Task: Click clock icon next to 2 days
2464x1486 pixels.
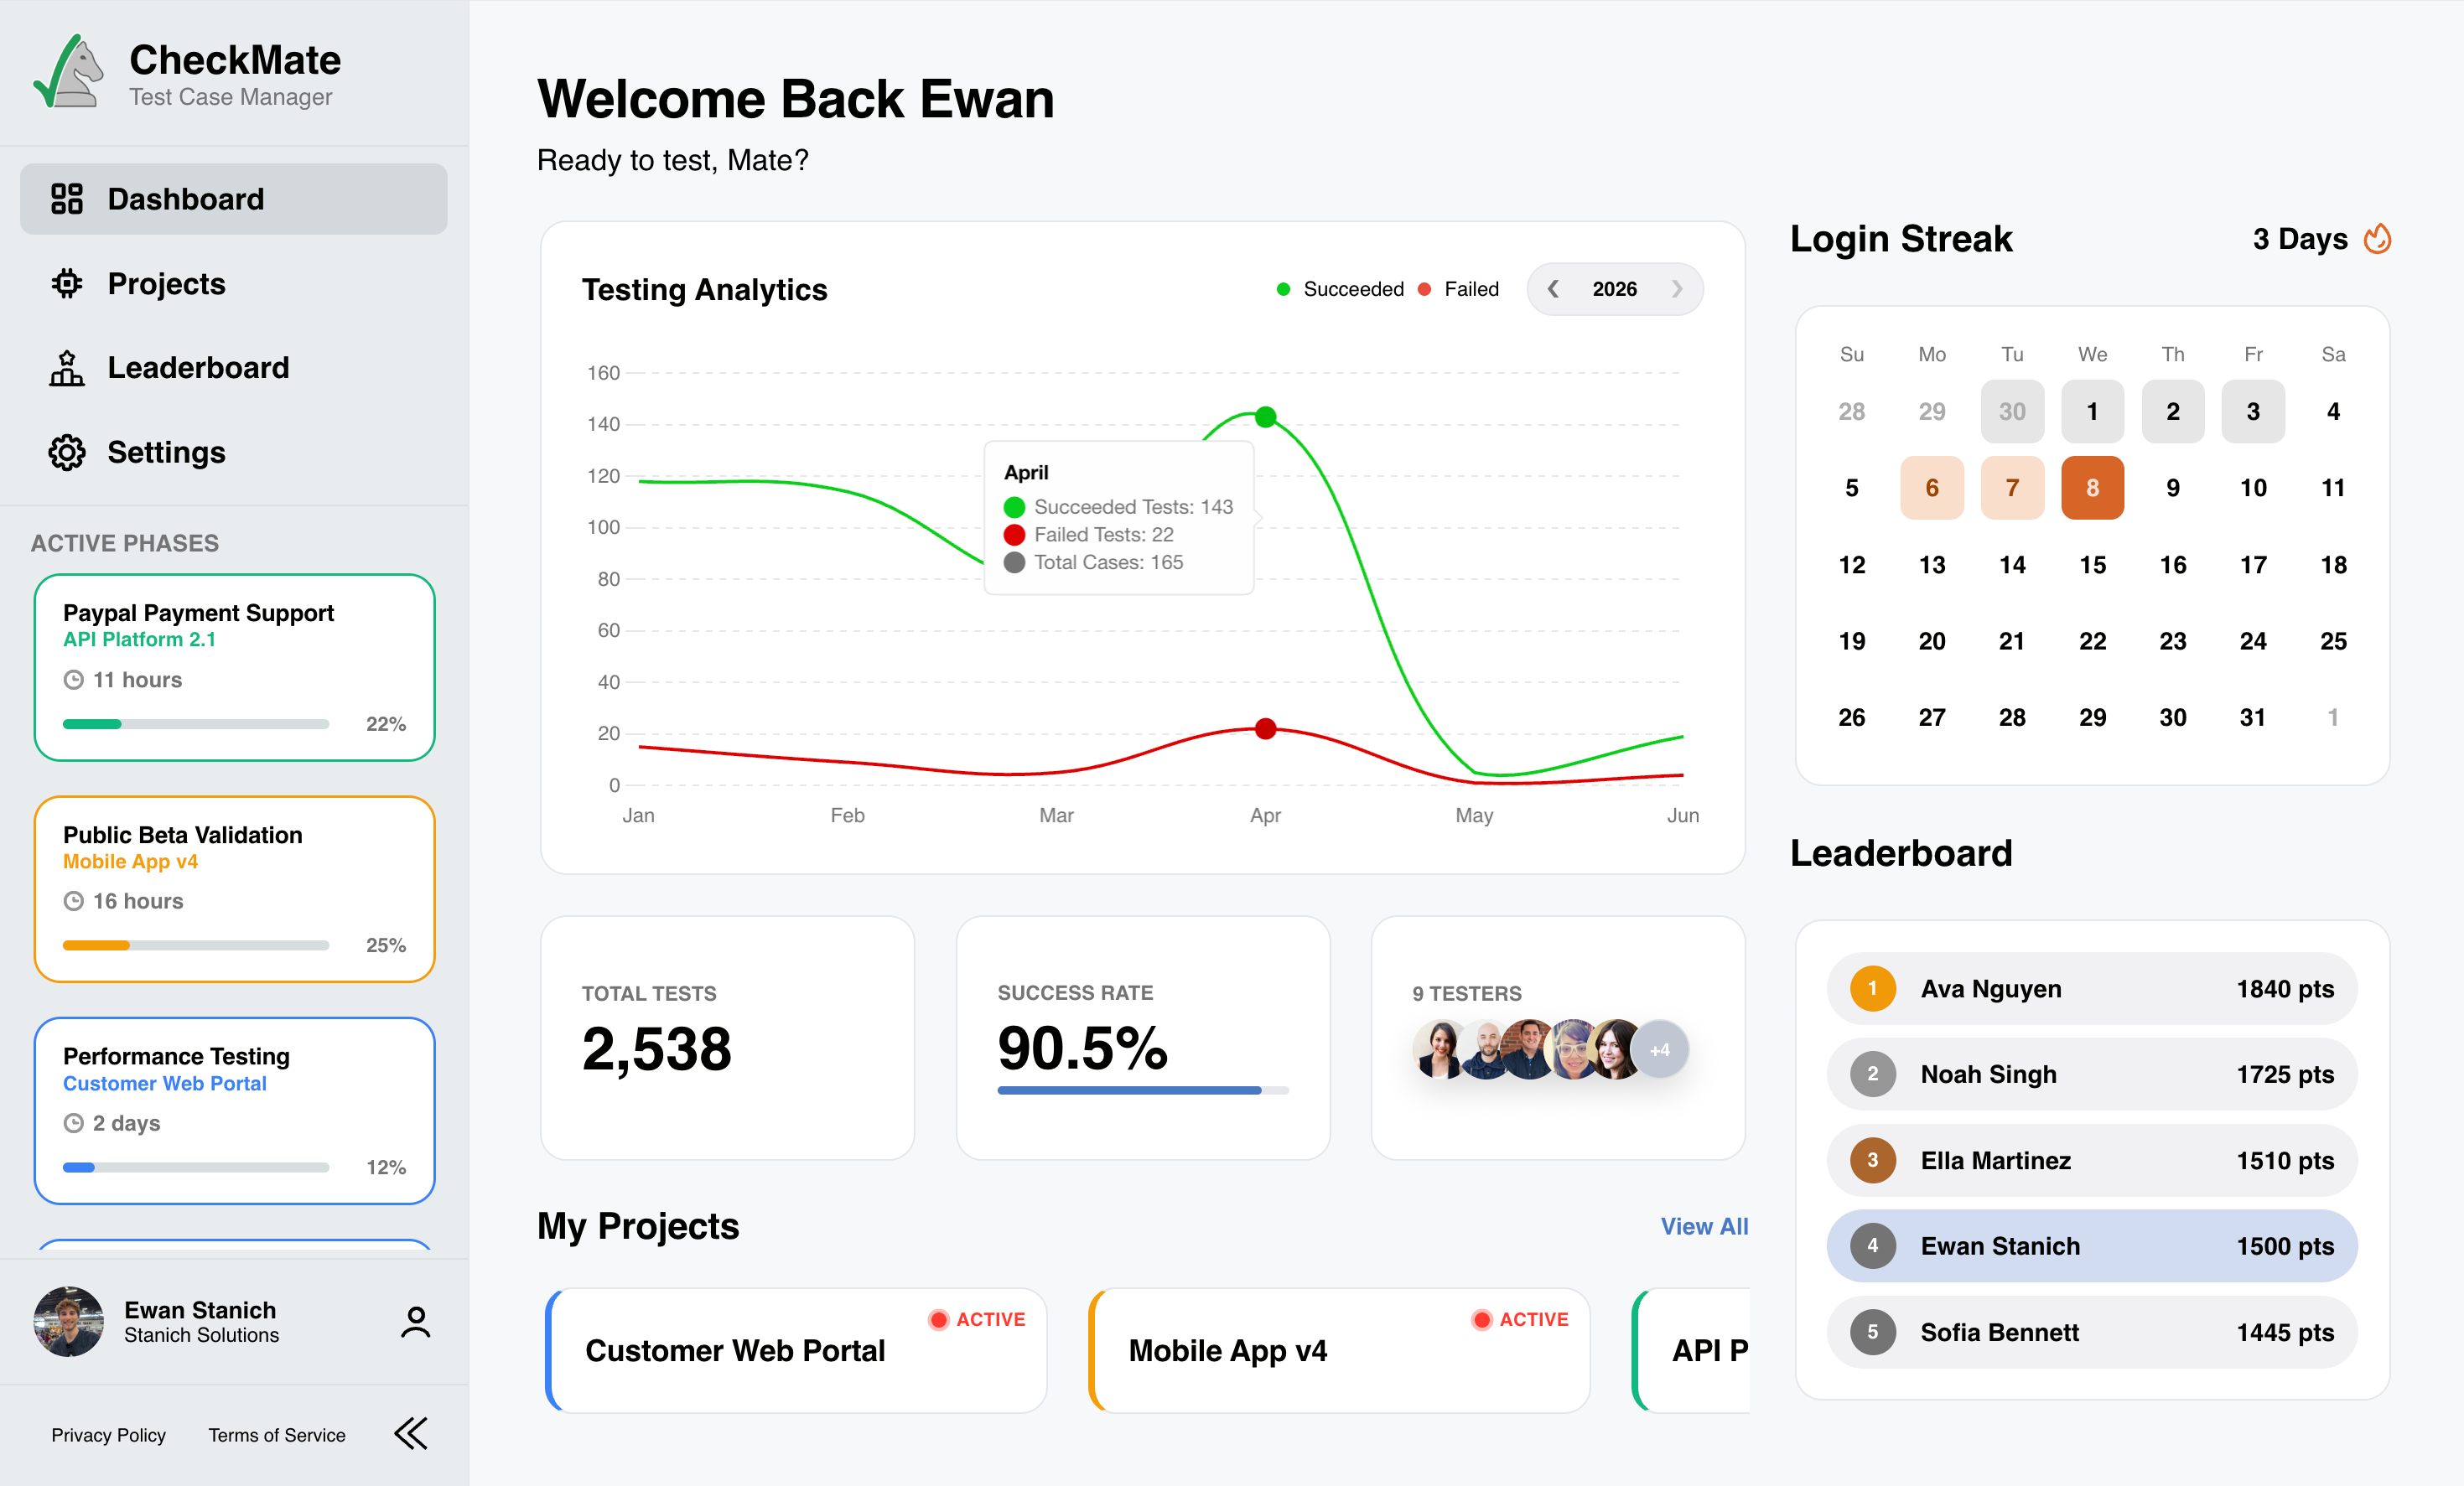Action: click(x=73, y=1123)
